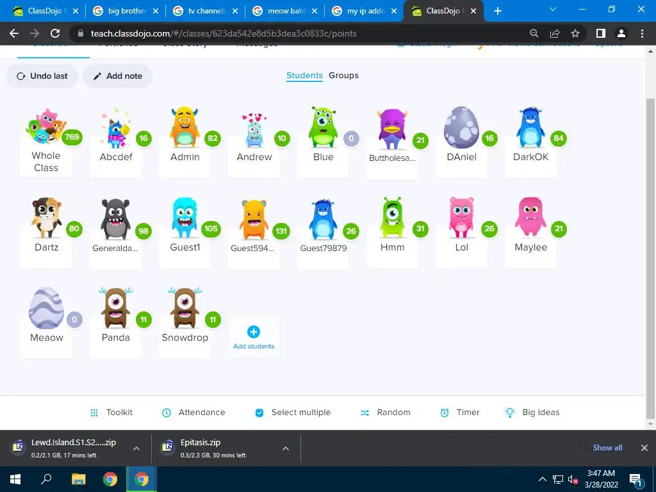The height and width of the screenshot is (492, 656).
Task: Open Attendance from the bottom toolbar
Action: 193,413
